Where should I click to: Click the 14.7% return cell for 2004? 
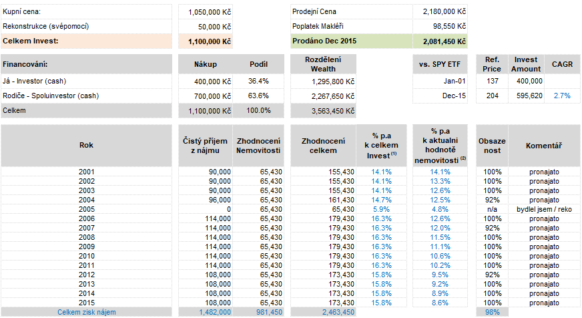pyautogui.click(x=382, y=200)
